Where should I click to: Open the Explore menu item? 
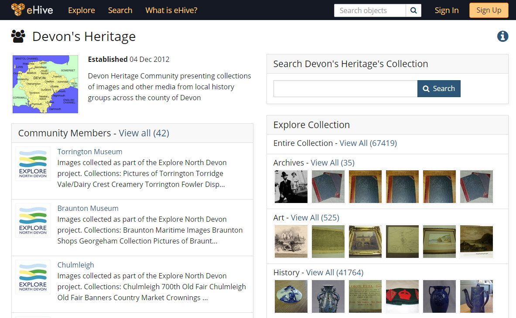[82, 10]
